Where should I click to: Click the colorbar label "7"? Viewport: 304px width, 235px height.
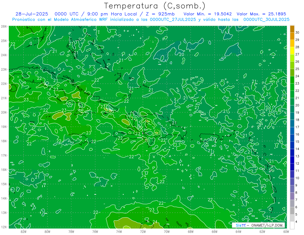point(296,200)
